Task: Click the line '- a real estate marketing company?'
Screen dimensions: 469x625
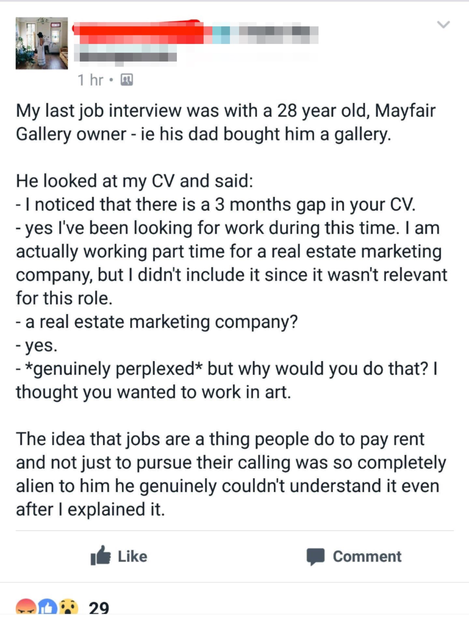Action: pyautogui.click(x=157, y=322)
